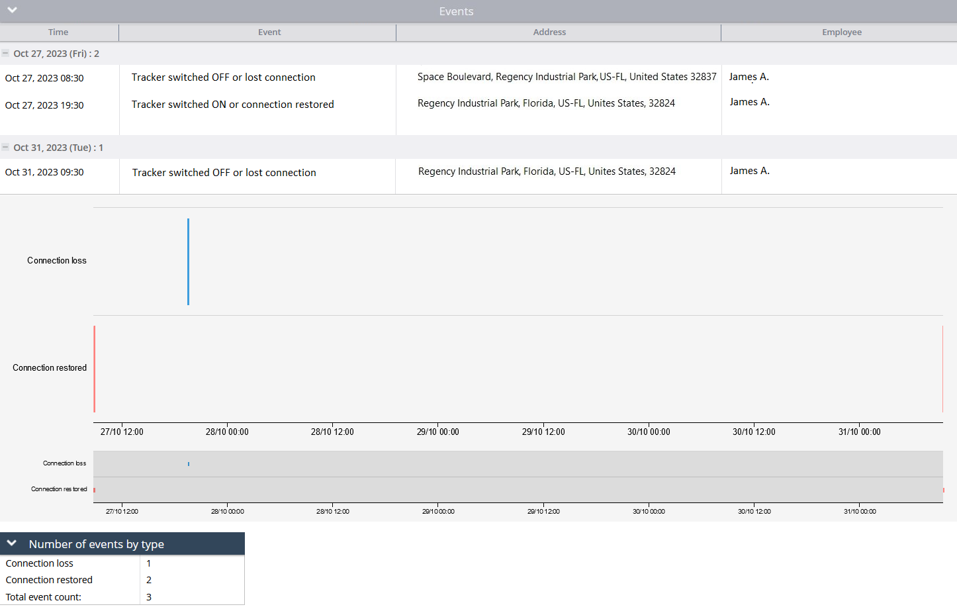Click the Address column header

coord(549,32)
